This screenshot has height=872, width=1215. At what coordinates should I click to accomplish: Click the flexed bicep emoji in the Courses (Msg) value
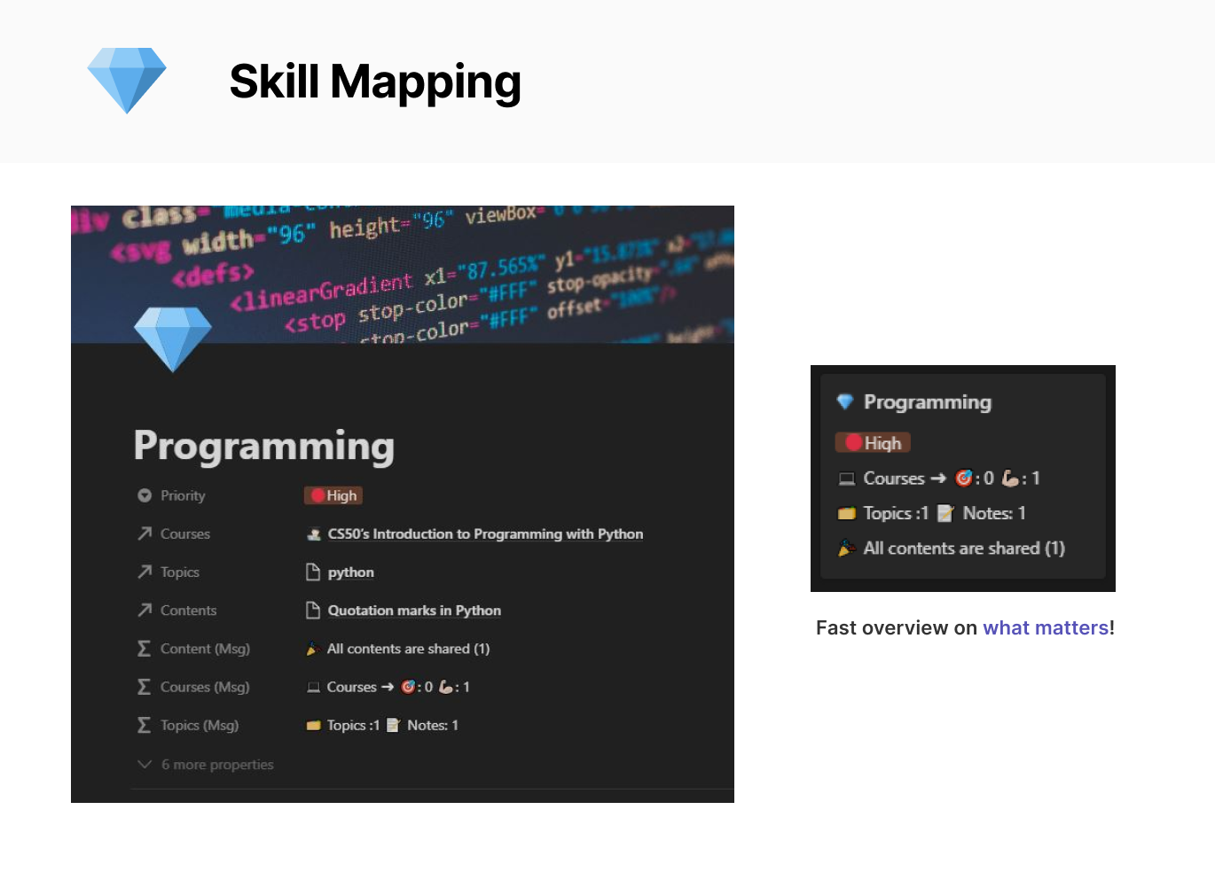(x=446, y=686)
